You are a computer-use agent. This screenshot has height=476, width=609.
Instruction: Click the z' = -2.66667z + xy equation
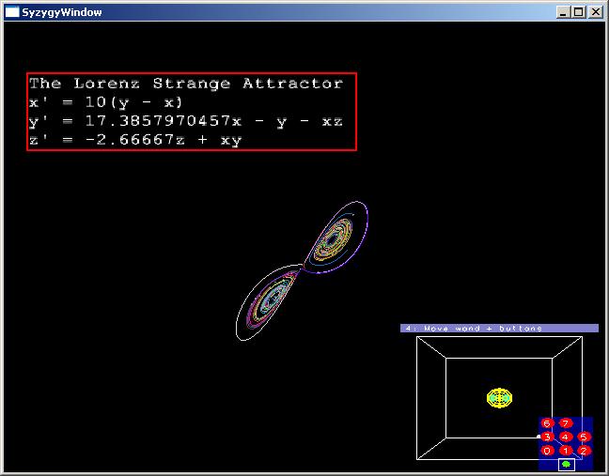click(x=135, y=140)
